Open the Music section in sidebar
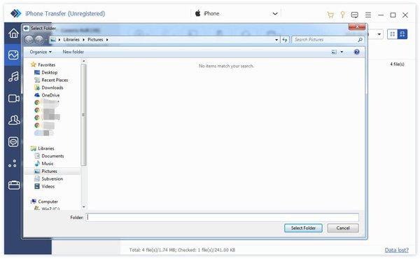Screen dimensions: 420x259 (x=13, y=76)
